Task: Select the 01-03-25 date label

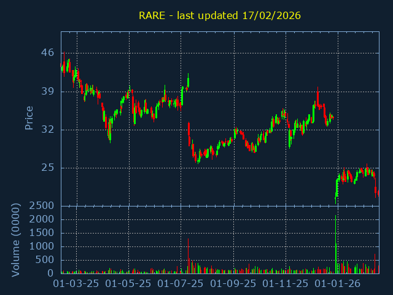Action: click(76, 284)
